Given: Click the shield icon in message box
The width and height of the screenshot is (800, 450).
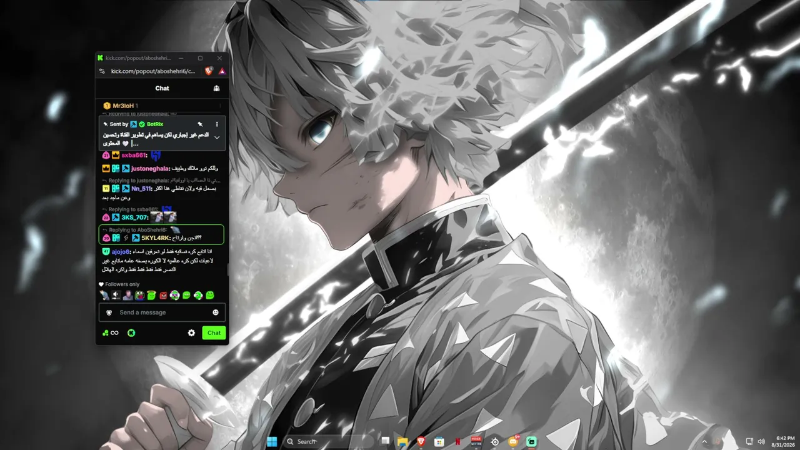Looking at the screenshot, I should tap(109, 312).
